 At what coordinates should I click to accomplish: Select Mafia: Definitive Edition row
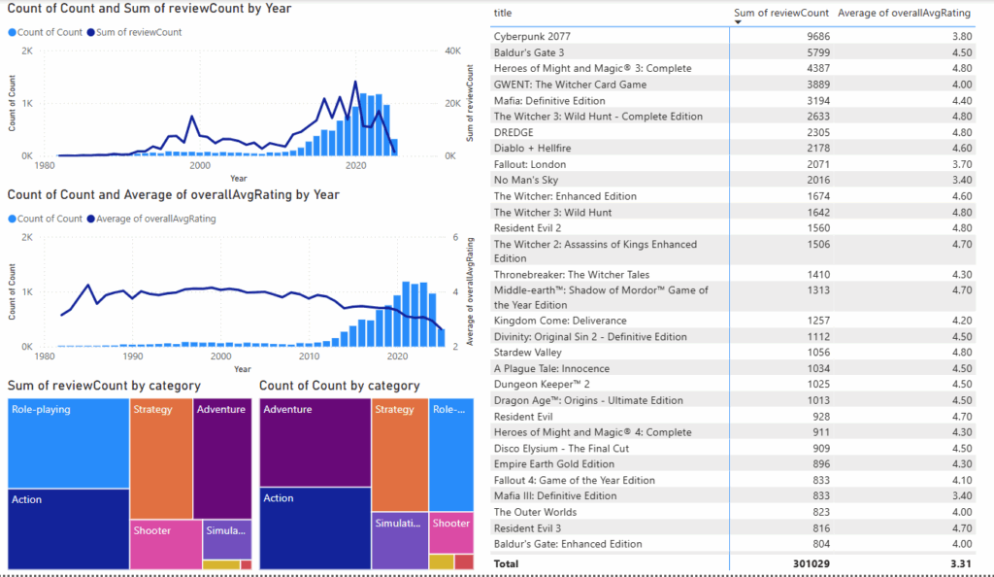(x=732, y=101)
